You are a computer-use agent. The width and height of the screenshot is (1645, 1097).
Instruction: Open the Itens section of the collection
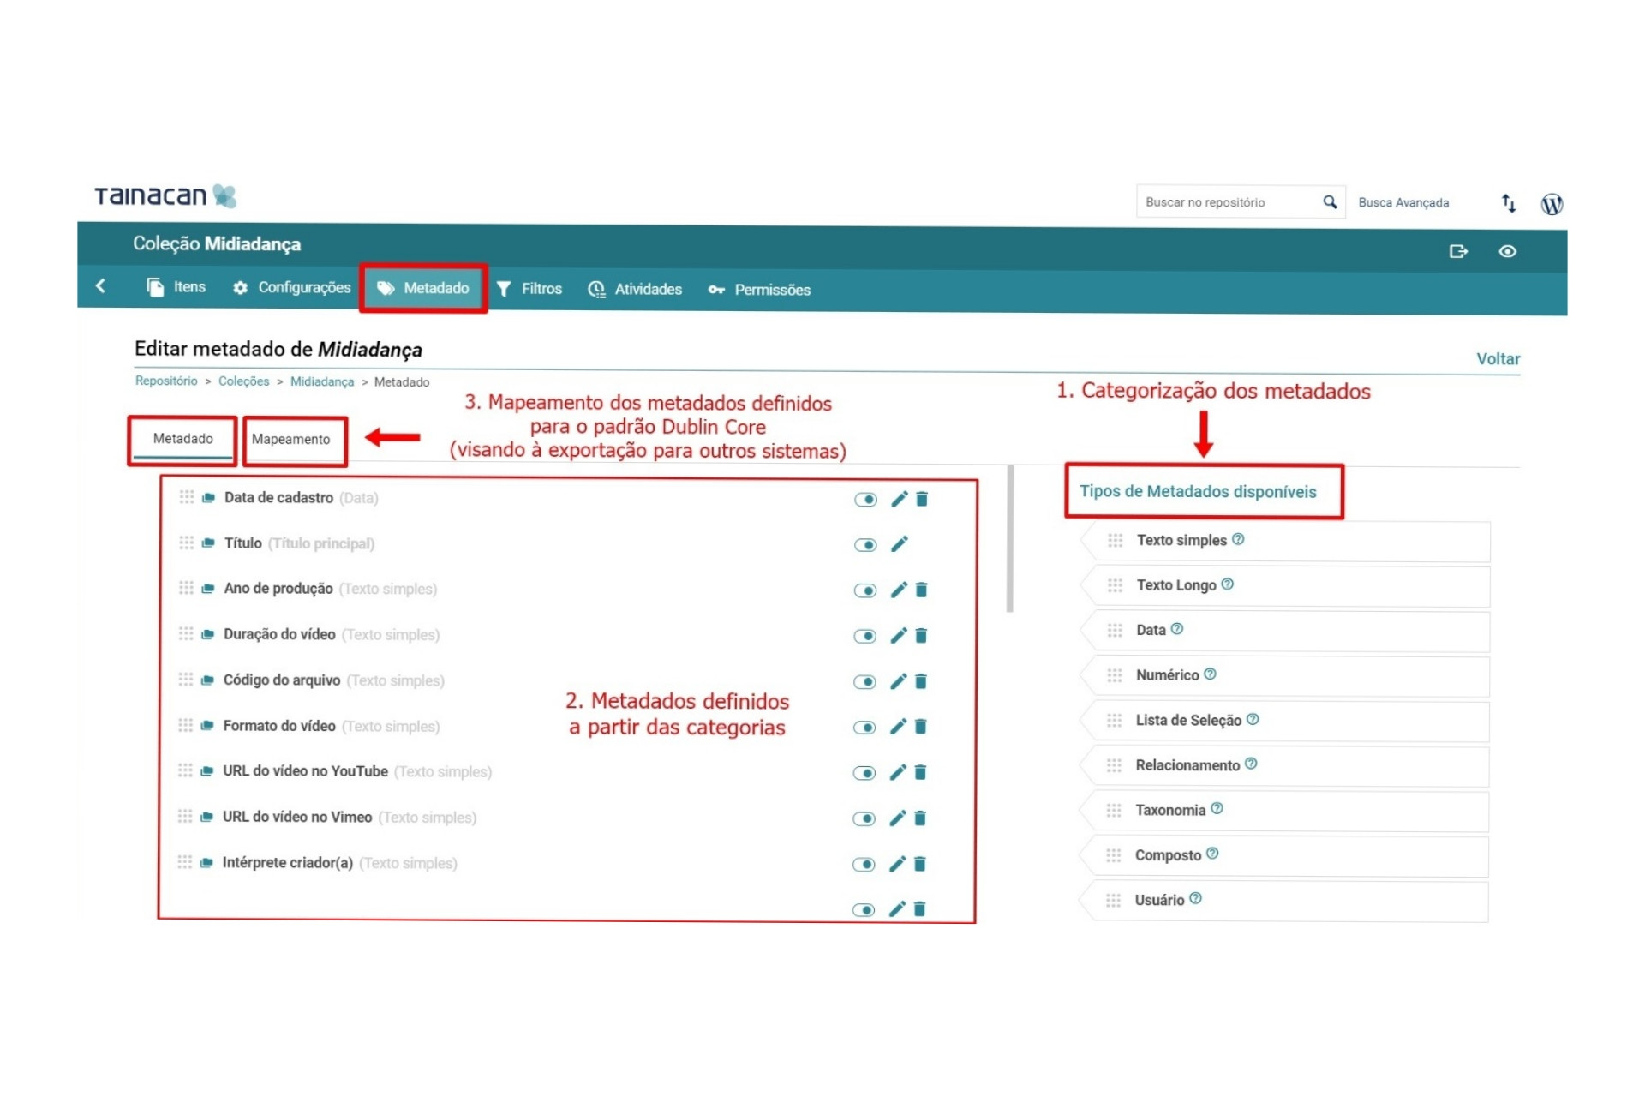pos(188,288)
